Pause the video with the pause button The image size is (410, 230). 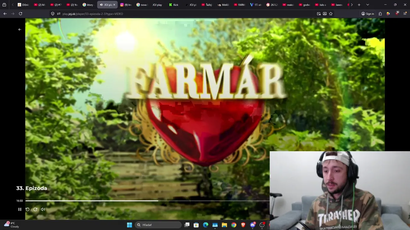(20, 209)
